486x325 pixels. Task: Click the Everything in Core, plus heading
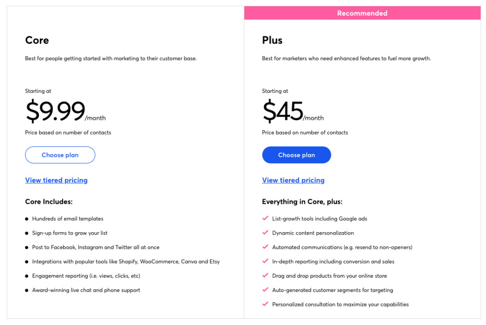302,202
